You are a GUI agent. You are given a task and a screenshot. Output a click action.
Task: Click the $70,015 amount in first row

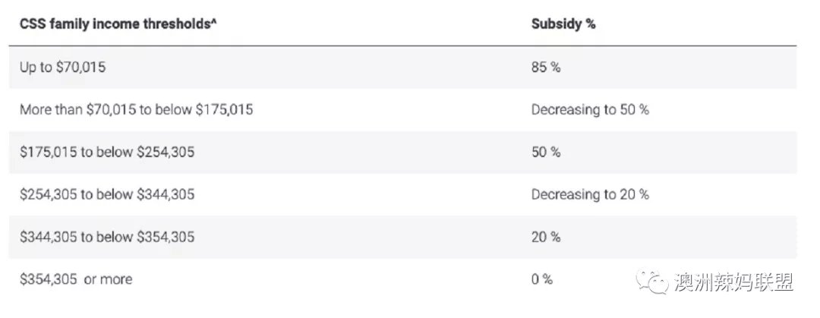tap(80, 68)
